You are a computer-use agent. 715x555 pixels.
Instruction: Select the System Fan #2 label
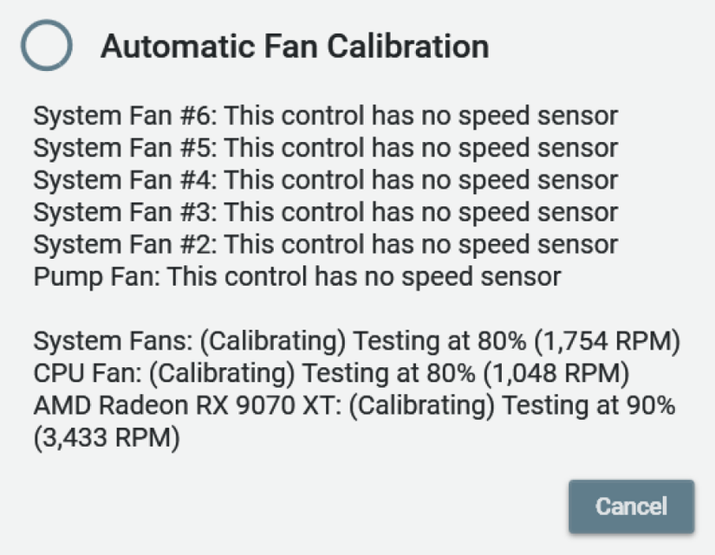click(126, 245)
